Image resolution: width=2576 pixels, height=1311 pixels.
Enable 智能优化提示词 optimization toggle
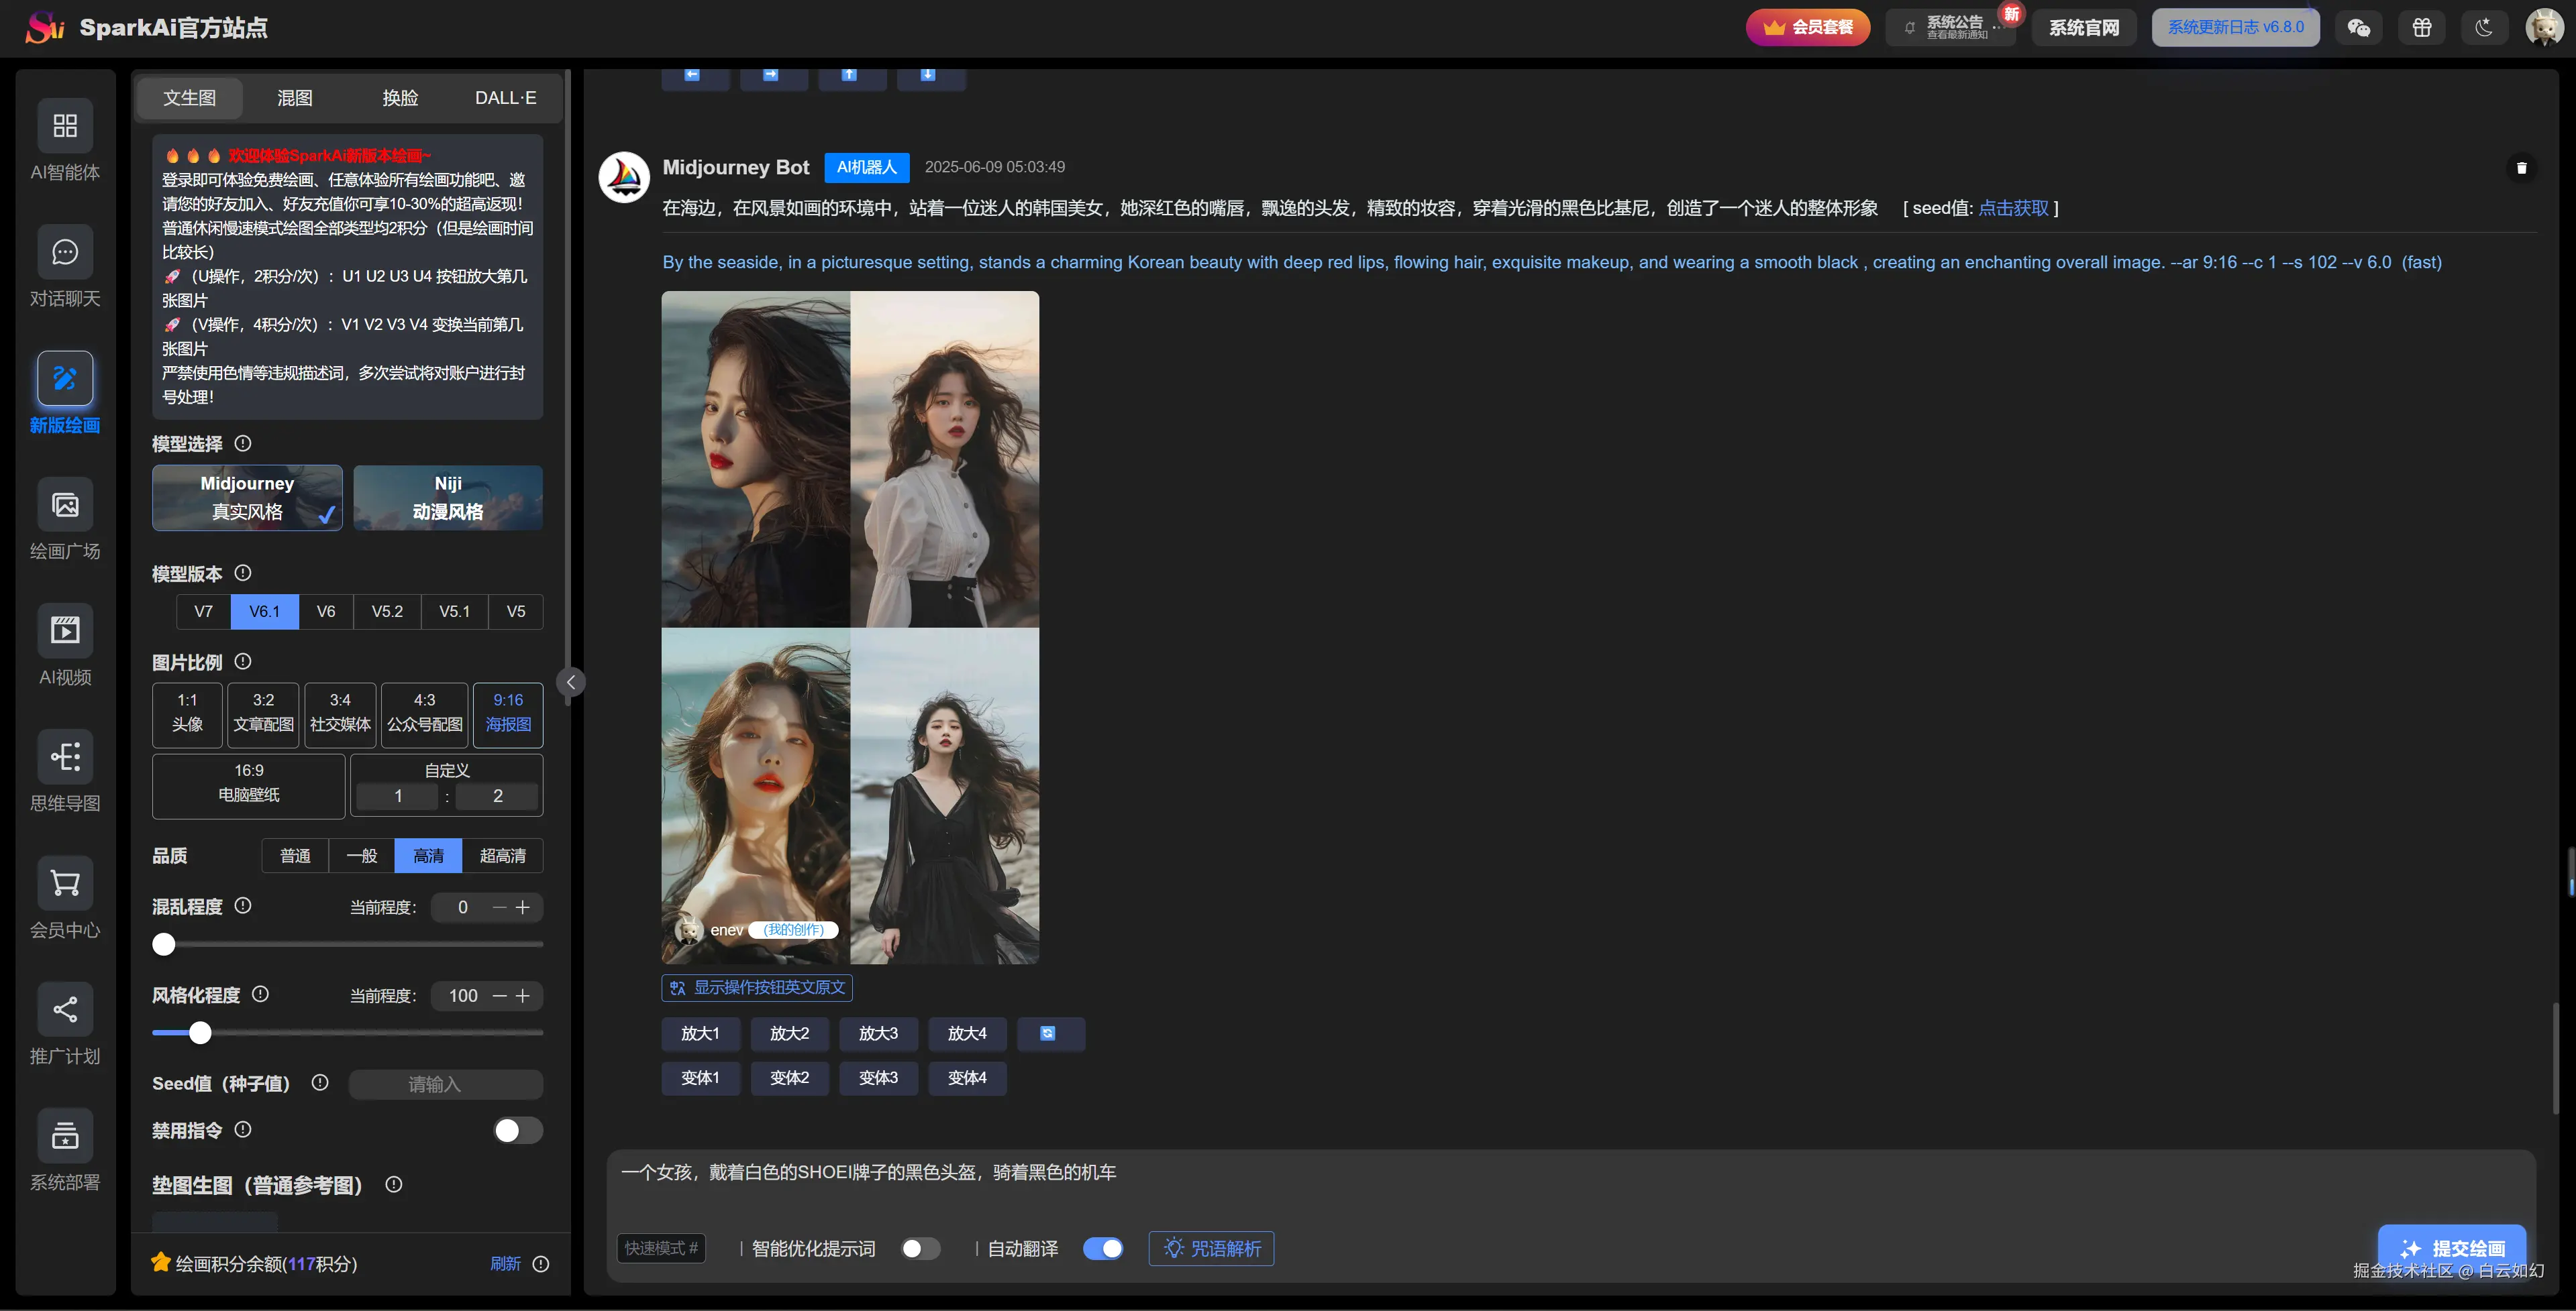pyautogui.click(x=920, y=1248)
